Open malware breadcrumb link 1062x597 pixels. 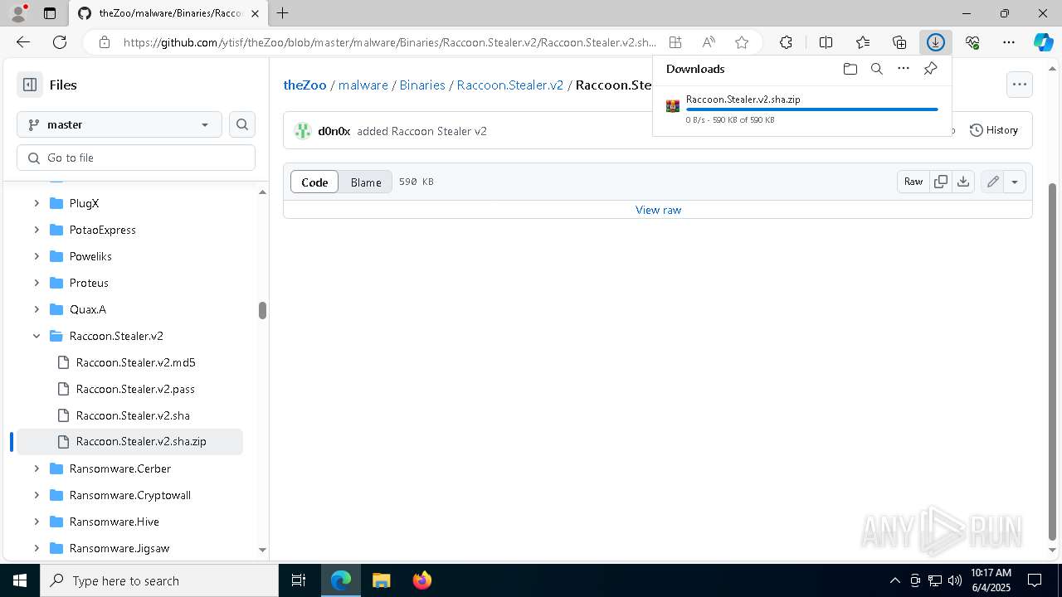(x=363, y=85)
